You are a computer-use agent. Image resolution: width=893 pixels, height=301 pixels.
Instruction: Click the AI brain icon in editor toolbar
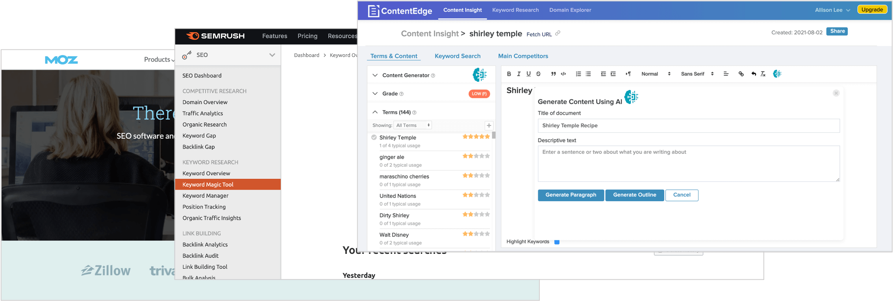click(x=777, y=74)
